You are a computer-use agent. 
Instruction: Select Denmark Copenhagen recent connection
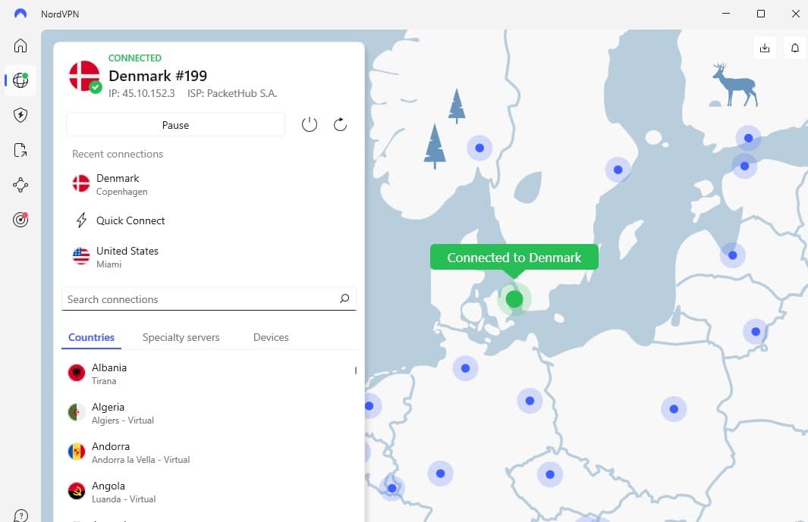pyautogui.click(x=209, y=184)
